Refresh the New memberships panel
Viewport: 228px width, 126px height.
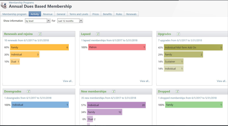tap(114, 92)
